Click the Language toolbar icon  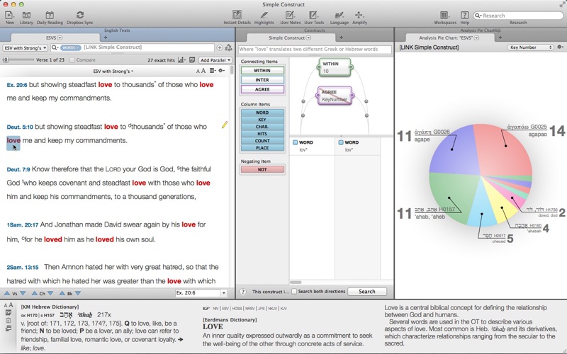pyautogui.click(x=339, y=16)
